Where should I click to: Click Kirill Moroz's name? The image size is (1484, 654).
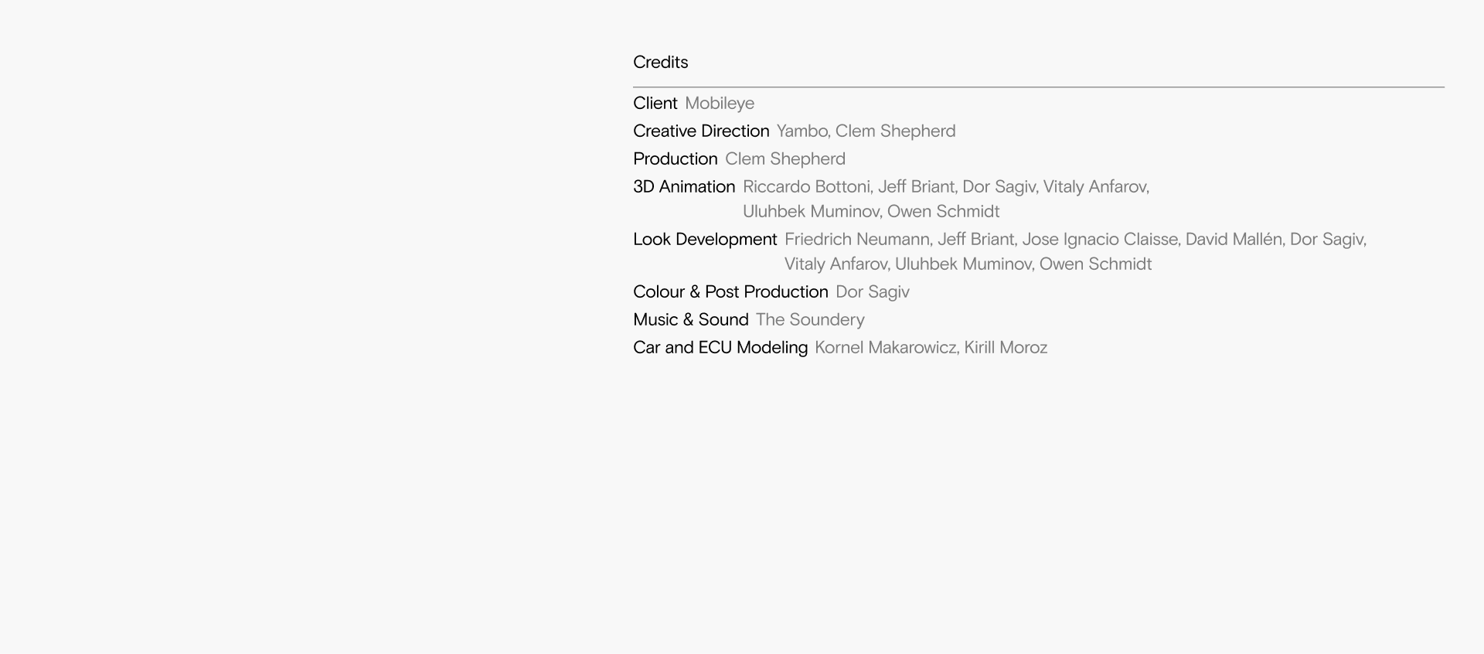click(x=1005, y=348)
